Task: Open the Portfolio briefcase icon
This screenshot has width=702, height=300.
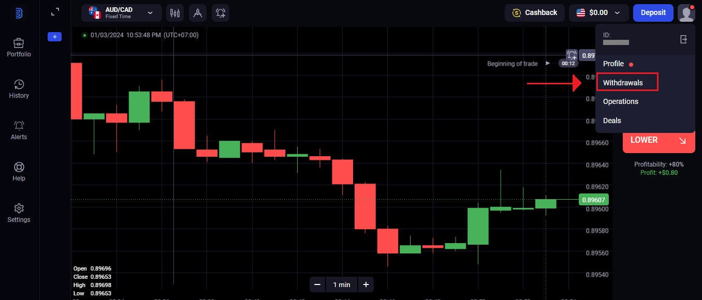Action: coord(19,43)
